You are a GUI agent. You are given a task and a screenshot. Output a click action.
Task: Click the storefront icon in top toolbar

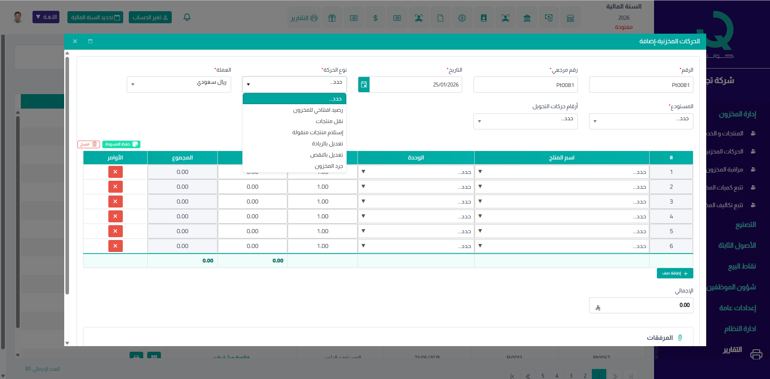[x=570, y=18]
